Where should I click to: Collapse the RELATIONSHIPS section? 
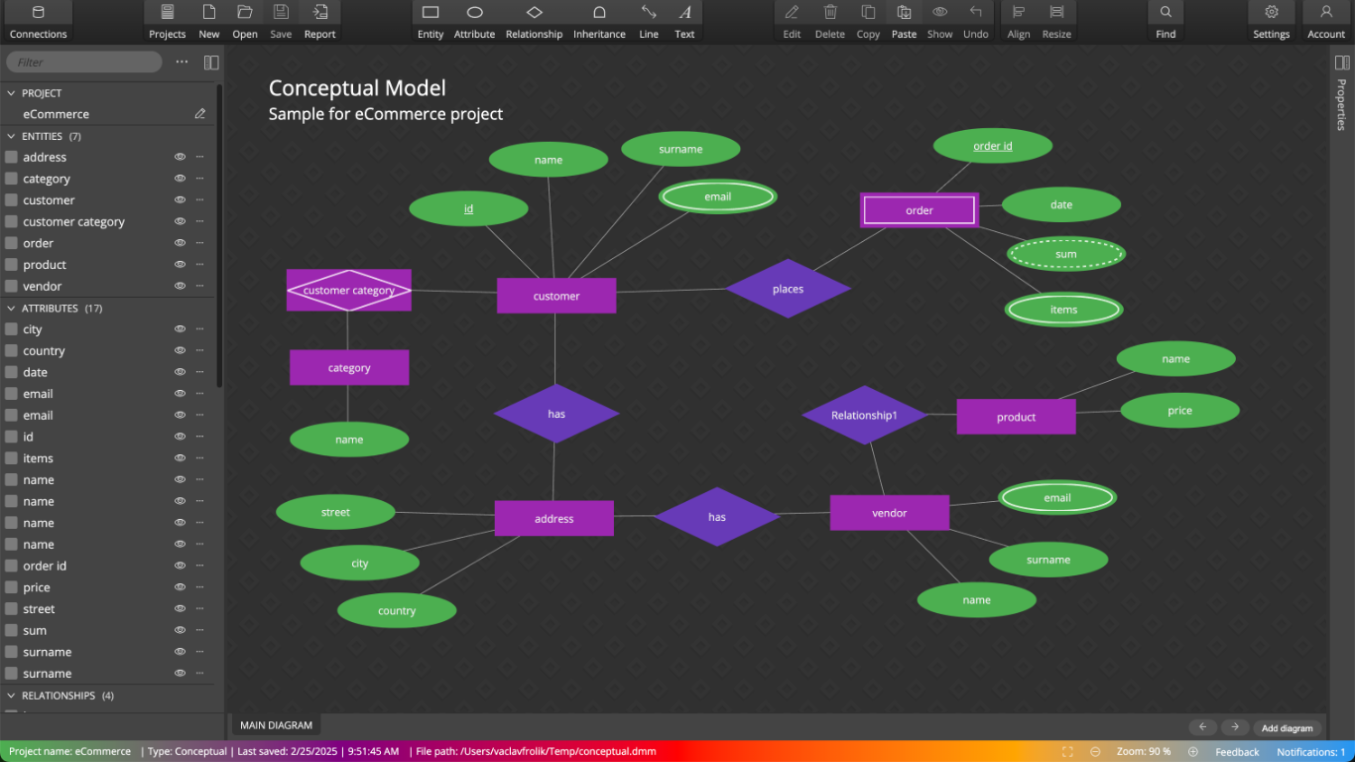click(x=12, y=696)
